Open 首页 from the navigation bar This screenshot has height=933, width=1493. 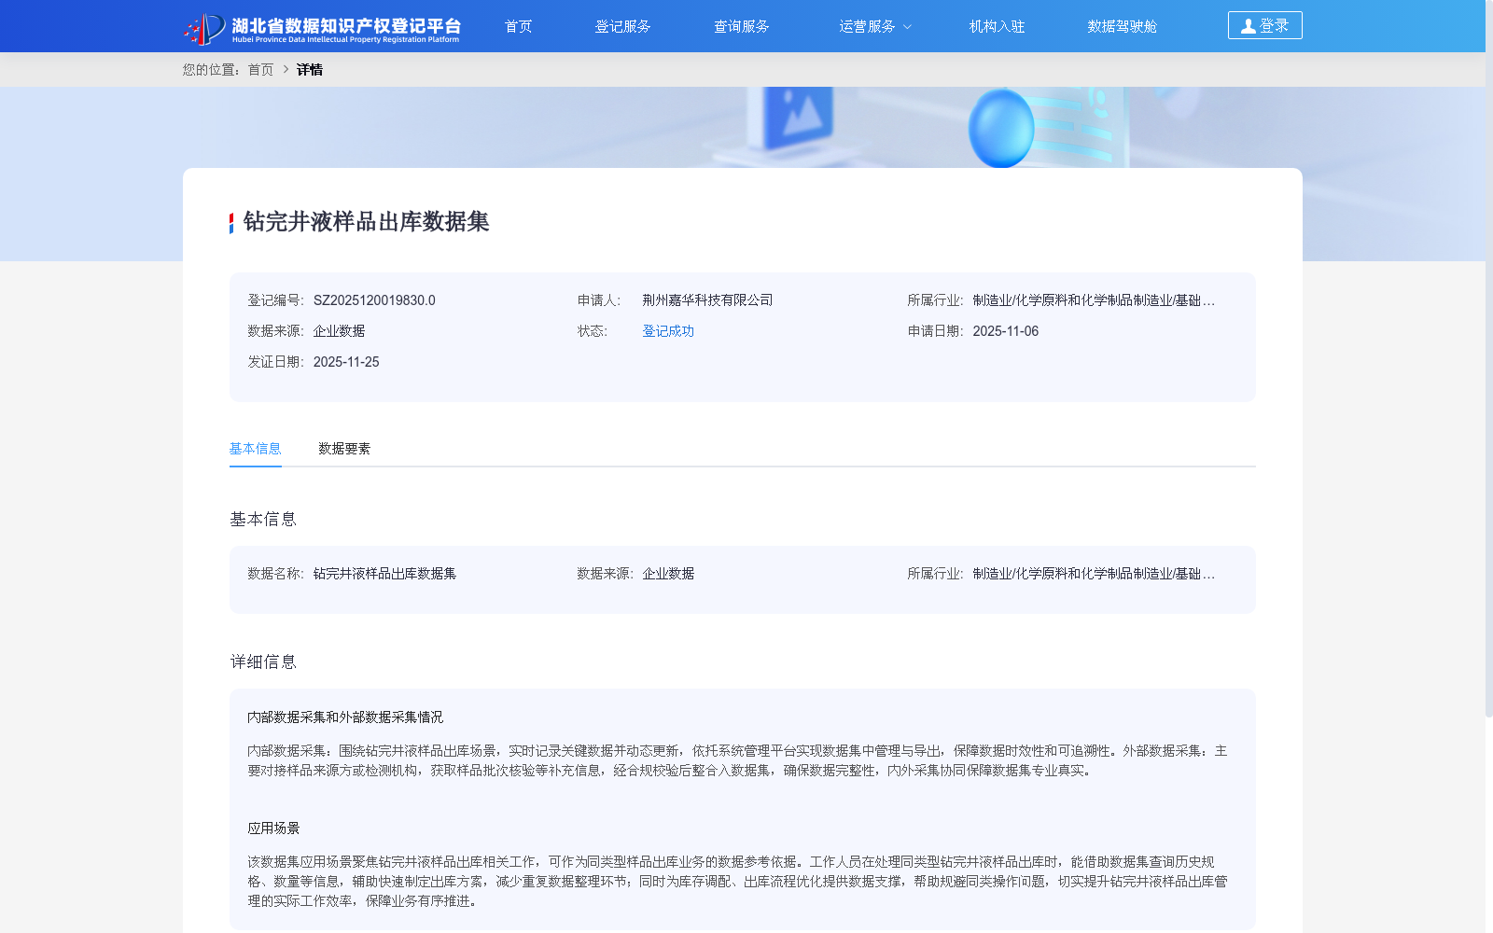click(518, 26)
